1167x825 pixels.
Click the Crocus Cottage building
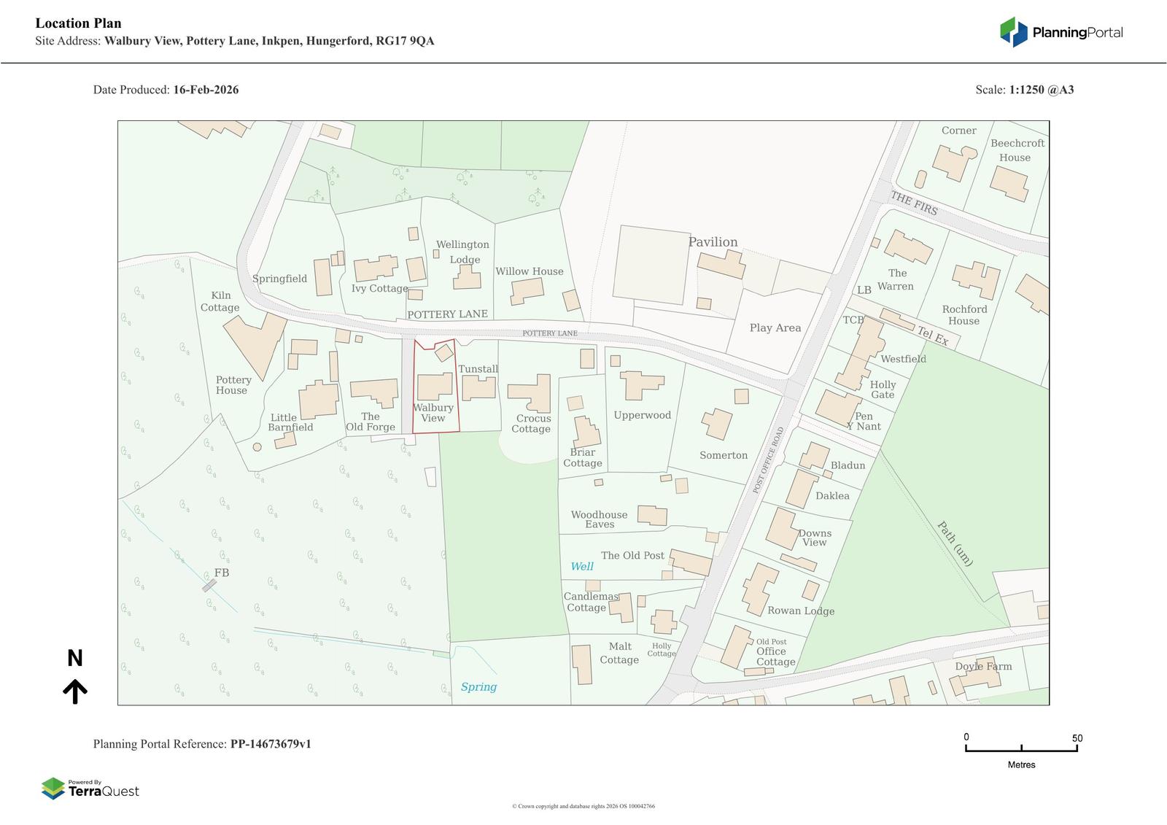531,394
